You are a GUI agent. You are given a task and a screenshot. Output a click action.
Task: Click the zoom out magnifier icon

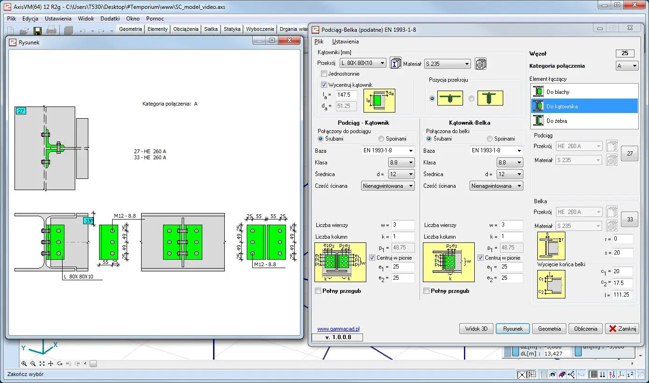click(x=33, y=363)
